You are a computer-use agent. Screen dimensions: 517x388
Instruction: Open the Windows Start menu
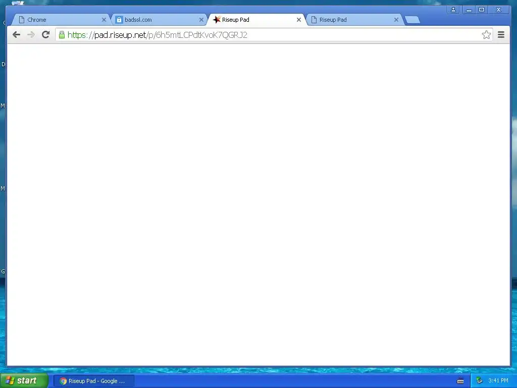24,381
